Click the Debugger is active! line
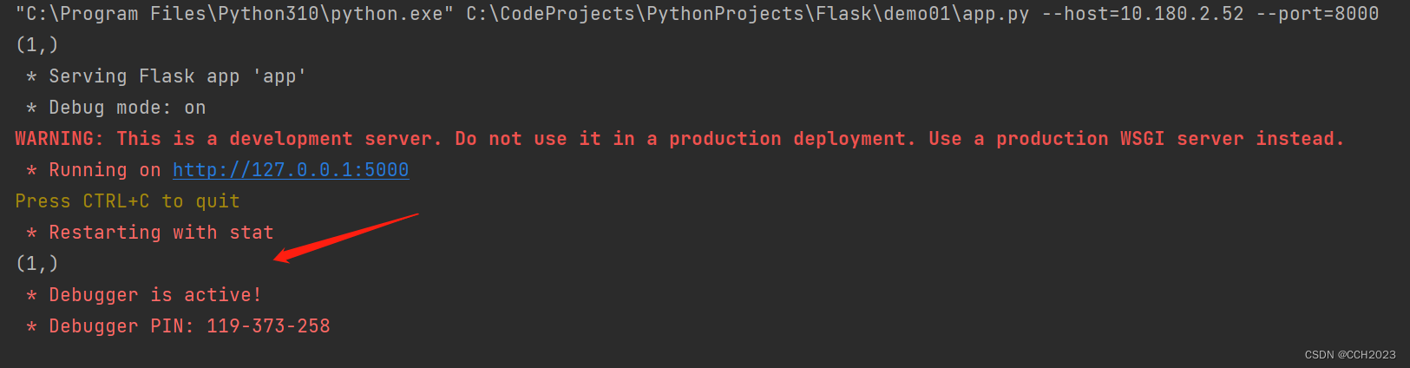1410x368 pixels. tap(143, 295)
